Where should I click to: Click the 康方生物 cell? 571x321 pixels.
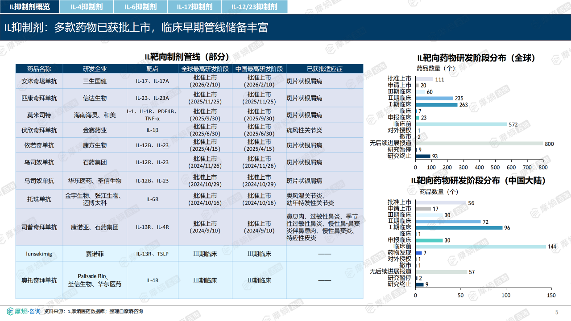95,145
